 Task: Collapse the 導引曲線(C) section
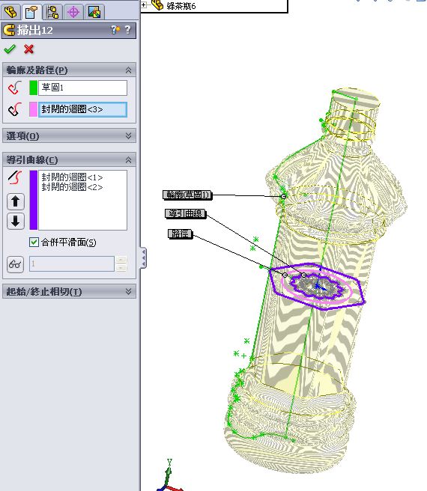coord(128,160)
